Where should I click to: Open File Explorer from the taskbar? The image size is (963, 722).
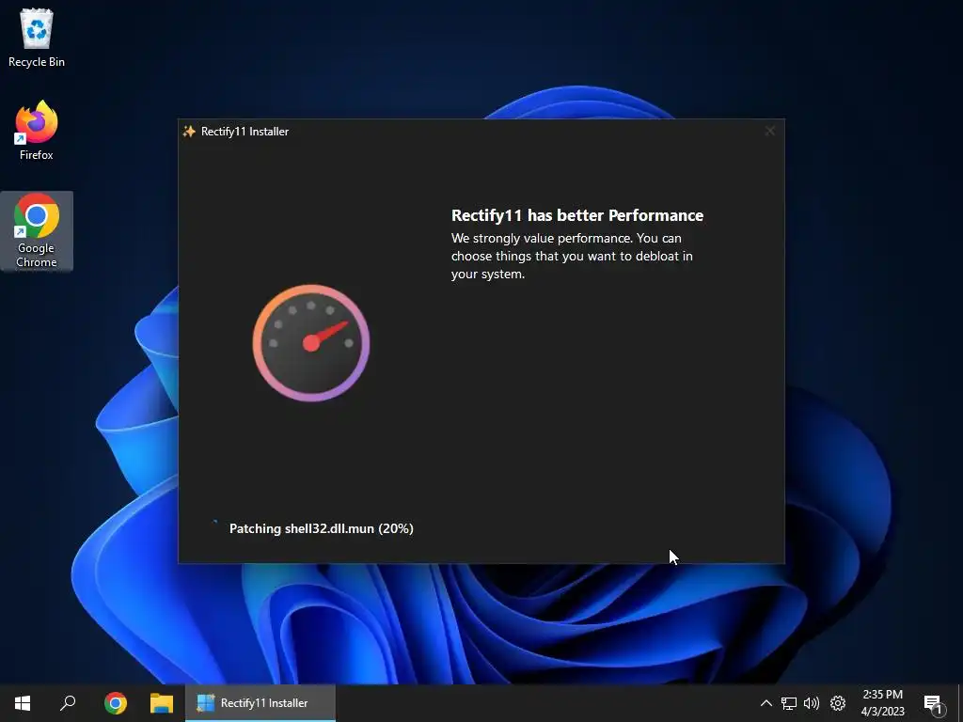(162, 703)
